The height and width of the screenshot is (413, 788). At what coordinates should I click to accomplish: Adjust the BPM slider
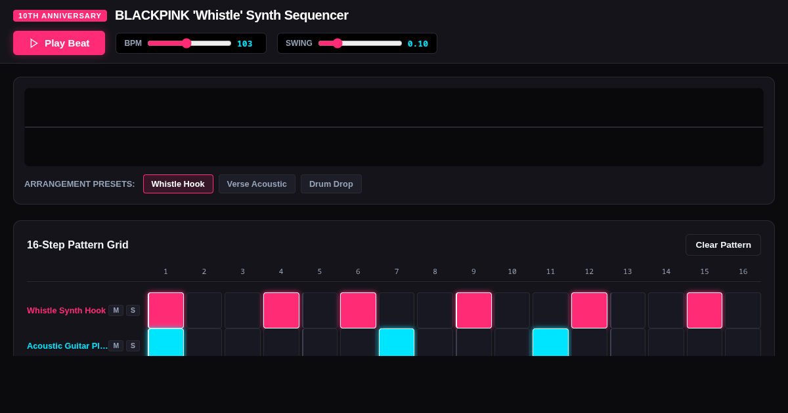189,43
